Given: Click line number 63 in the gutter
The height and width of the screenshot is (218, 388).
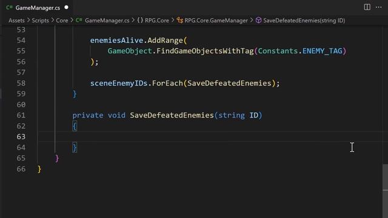Looking at the screenshot, I should pyautogui.click(x=21, y=137).
